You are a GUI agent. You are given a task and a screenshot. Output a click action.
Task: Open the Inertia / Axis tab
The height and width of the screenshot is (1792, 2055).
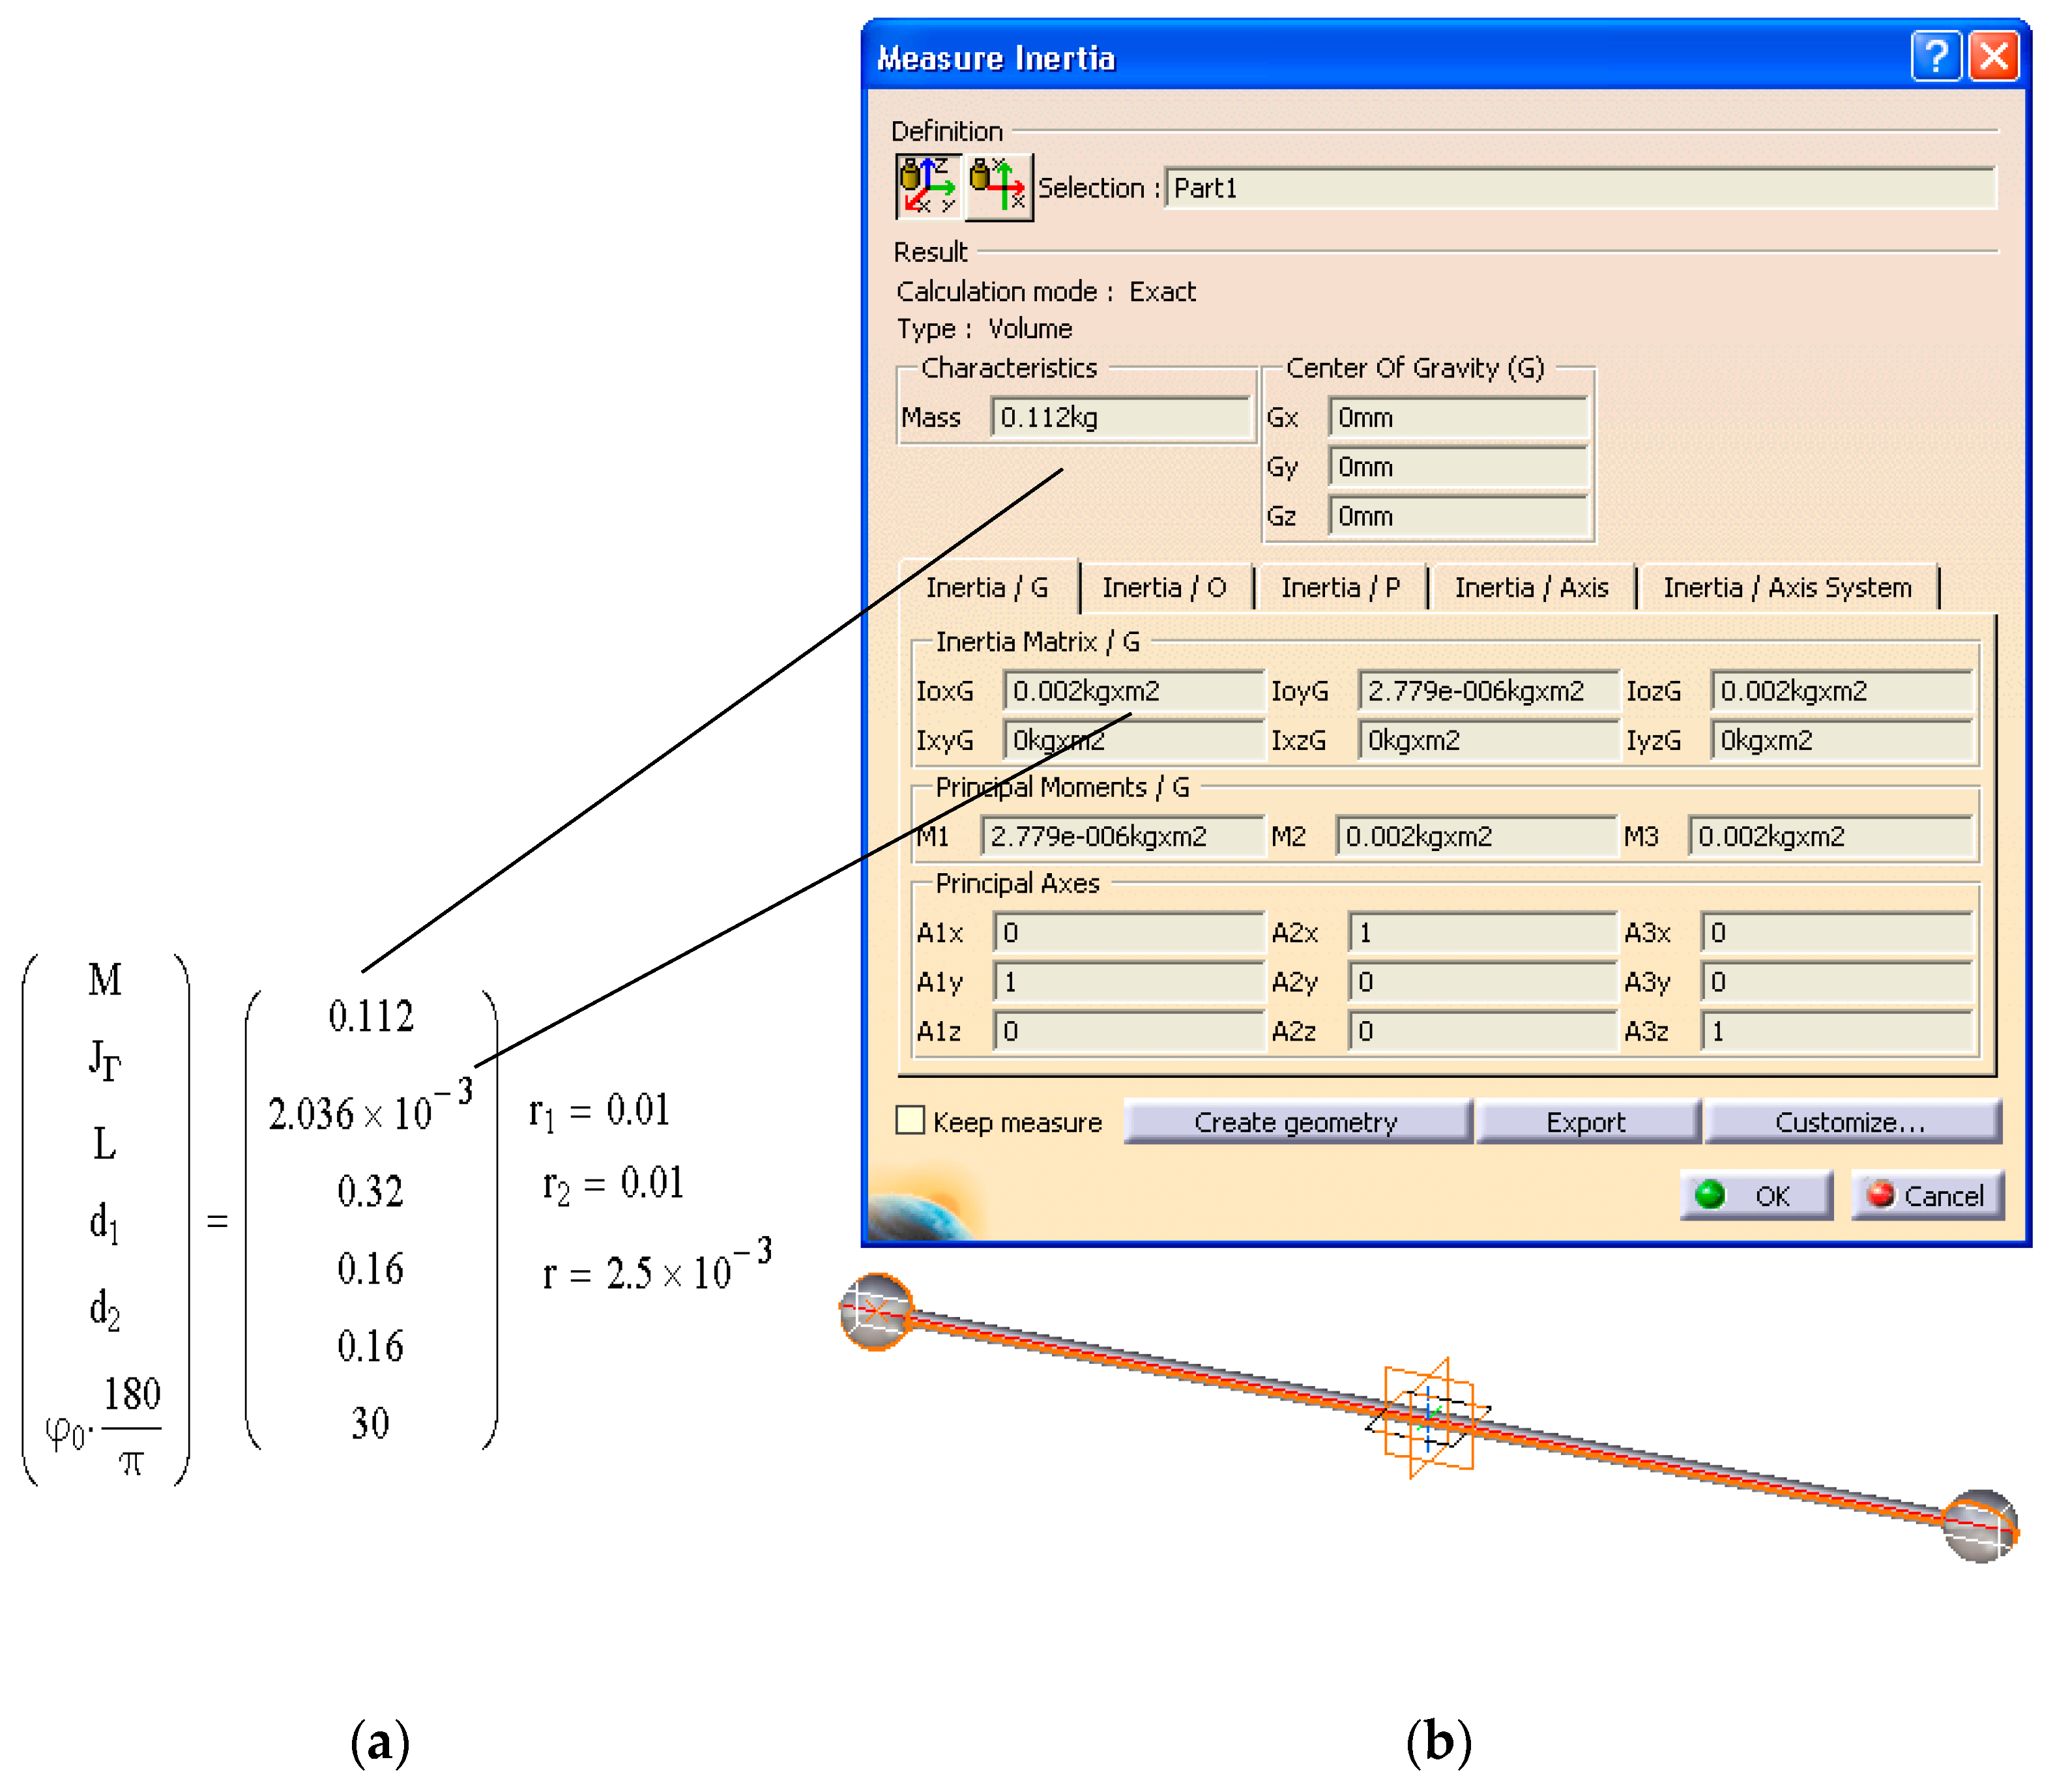pos(1531,587)
